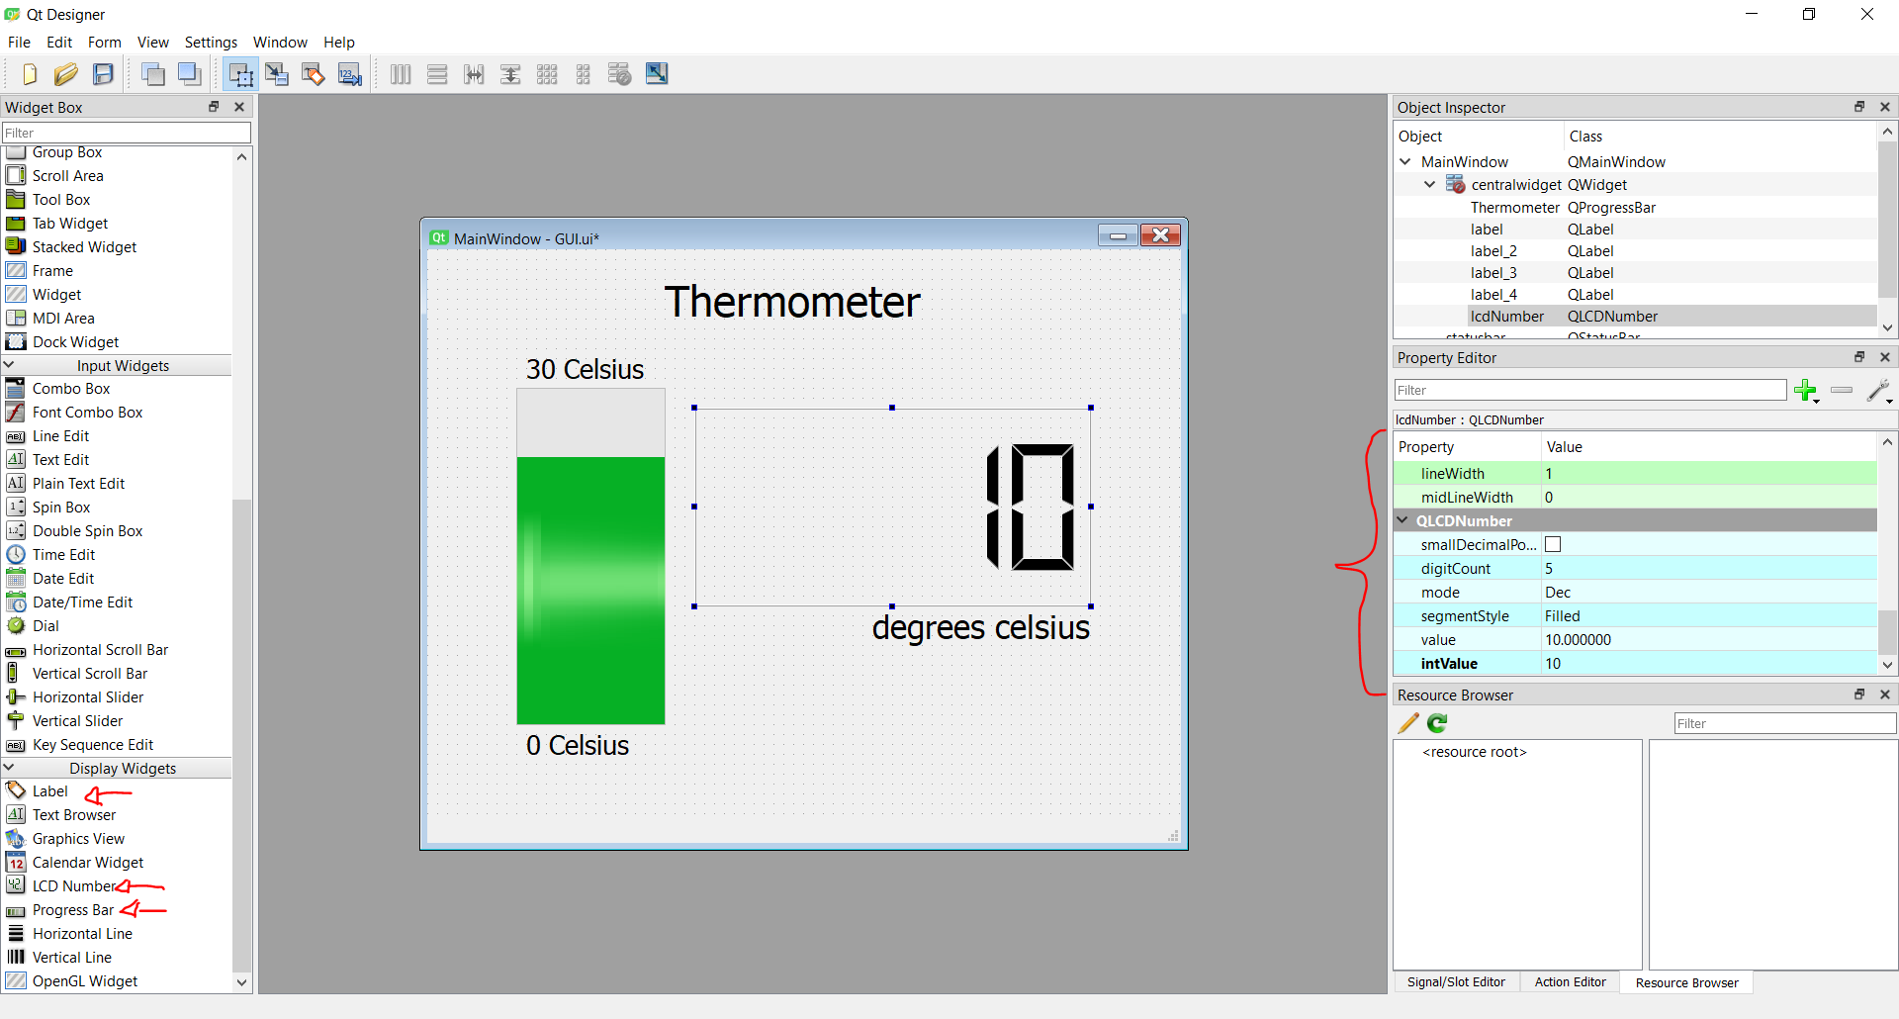Screen dimensions: 1899x1019
Task: Apply Lay Out in a Grid icon
Action: [547, 74]
